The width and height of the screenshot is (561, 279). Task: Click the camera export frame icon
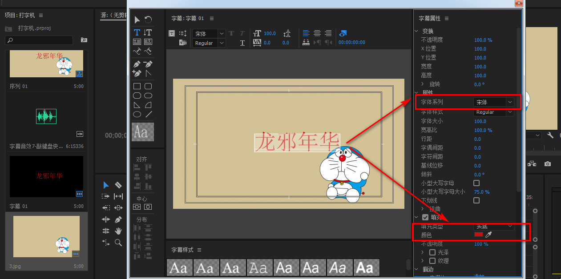click(548, 164)
